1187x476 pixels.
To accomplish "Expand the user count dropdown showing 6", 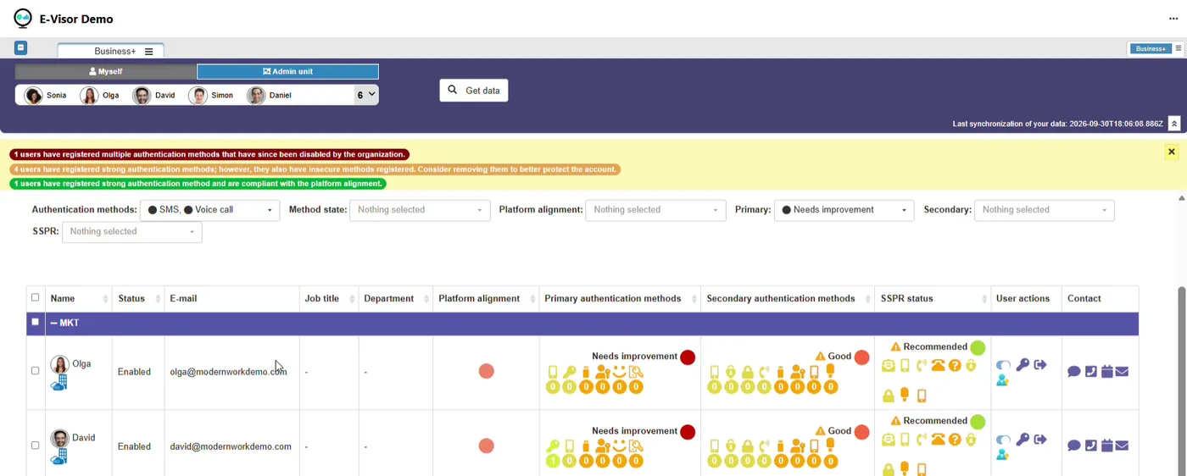I will tap(366, 95).
